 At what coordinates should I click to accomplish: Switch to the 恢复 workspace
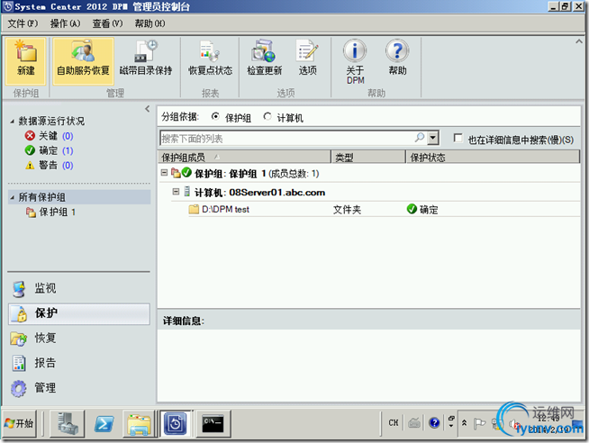(79, 339)
